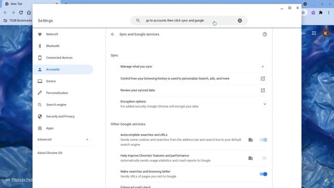Viewport: 334px width, 188px height.
Task: Open Photo by credit link on wallpaper
Action: point(21,180)
